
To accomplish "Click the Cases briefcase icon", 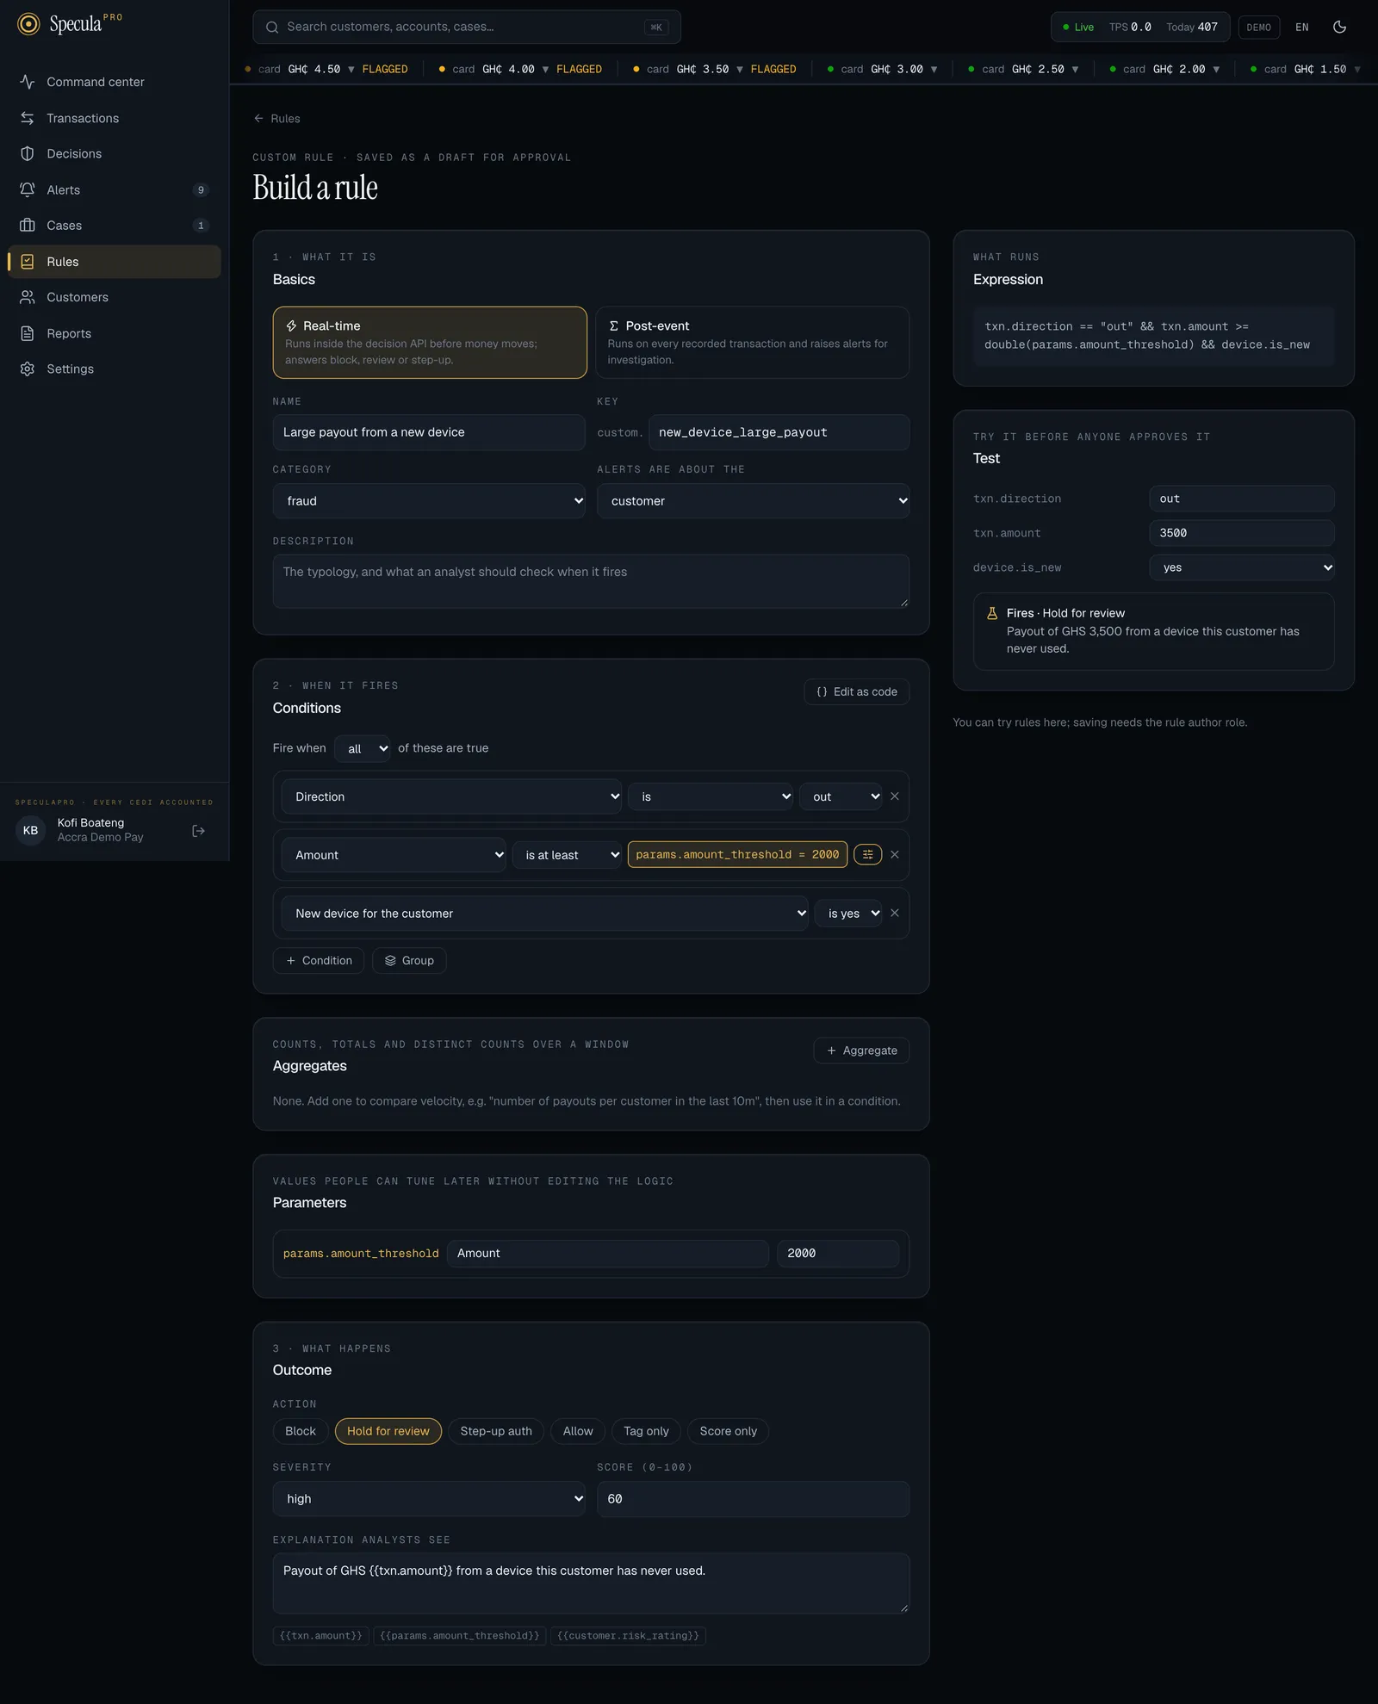I will [x=28, y=226].
